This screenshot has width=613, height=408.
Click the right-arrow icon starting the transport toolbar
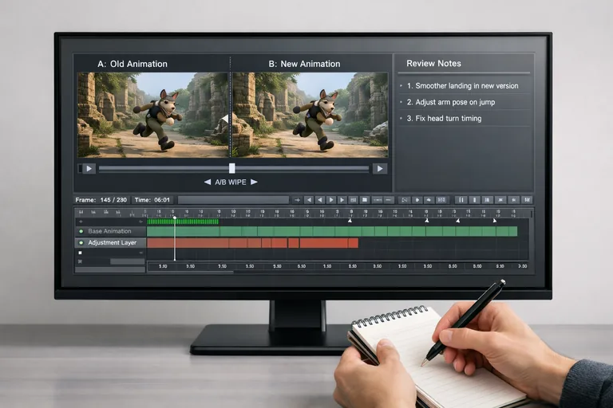pyautogui.click(x=296, y=199)
